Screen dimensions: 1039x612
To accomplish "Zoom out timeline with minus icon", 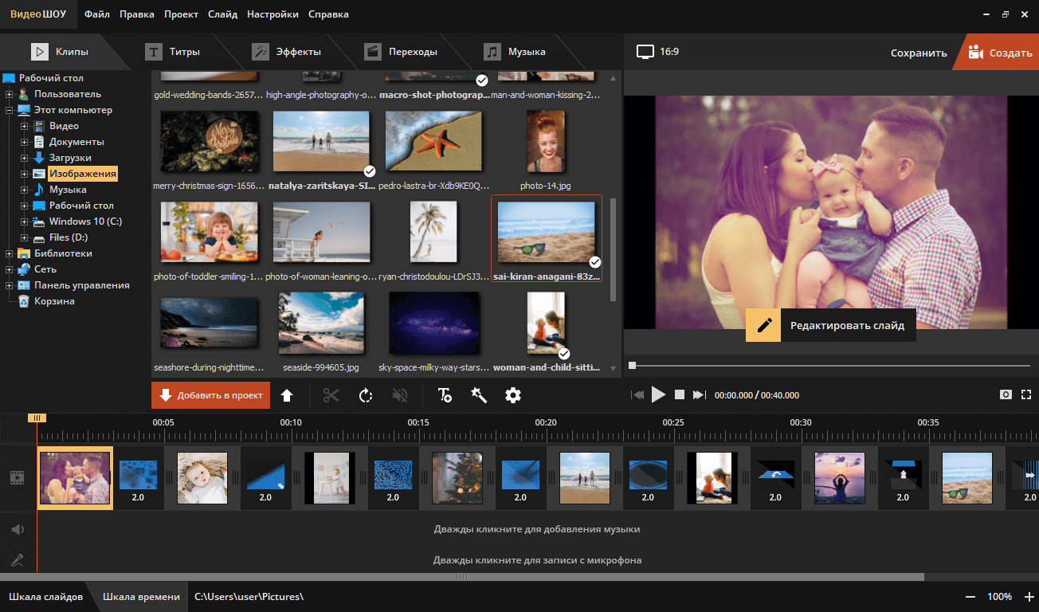I will (970, 597).
